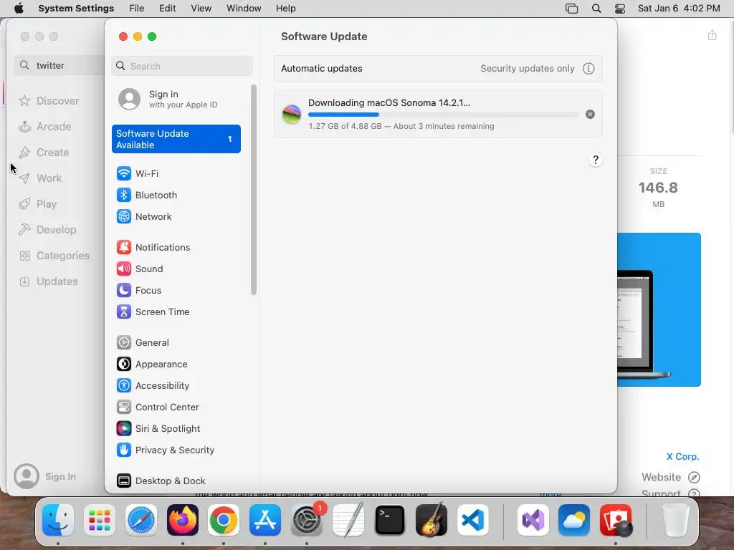The height and width of the screenshot is (550, 734).
Task: Open X Corp. developer link
Action: coord(682,456)
